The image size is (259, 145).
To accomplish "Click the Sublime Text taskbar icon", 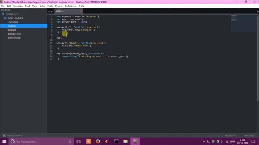I will 135,141.
